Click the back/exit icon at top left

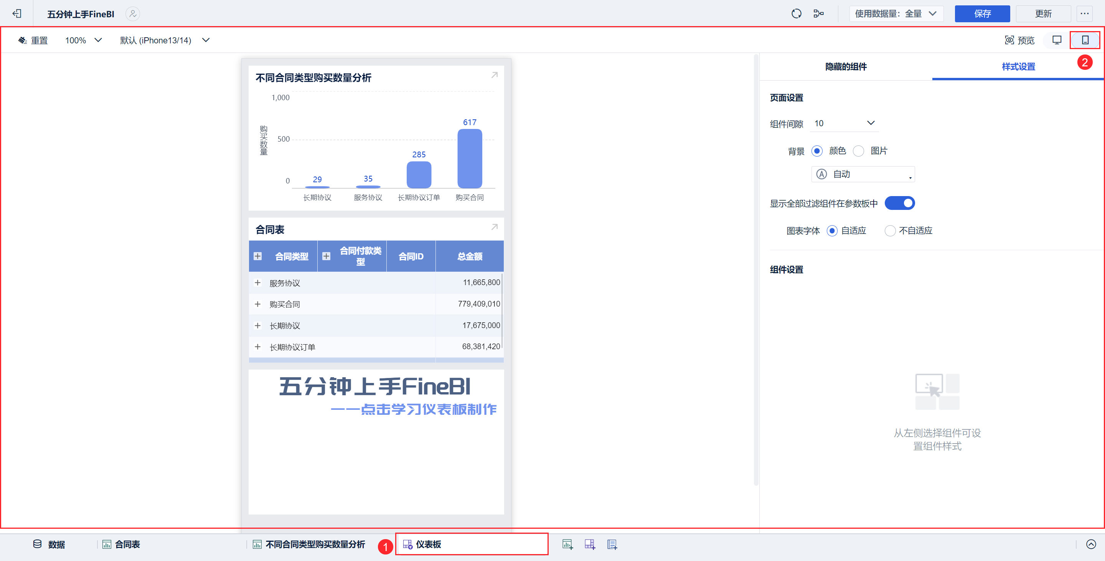point(17,14)
